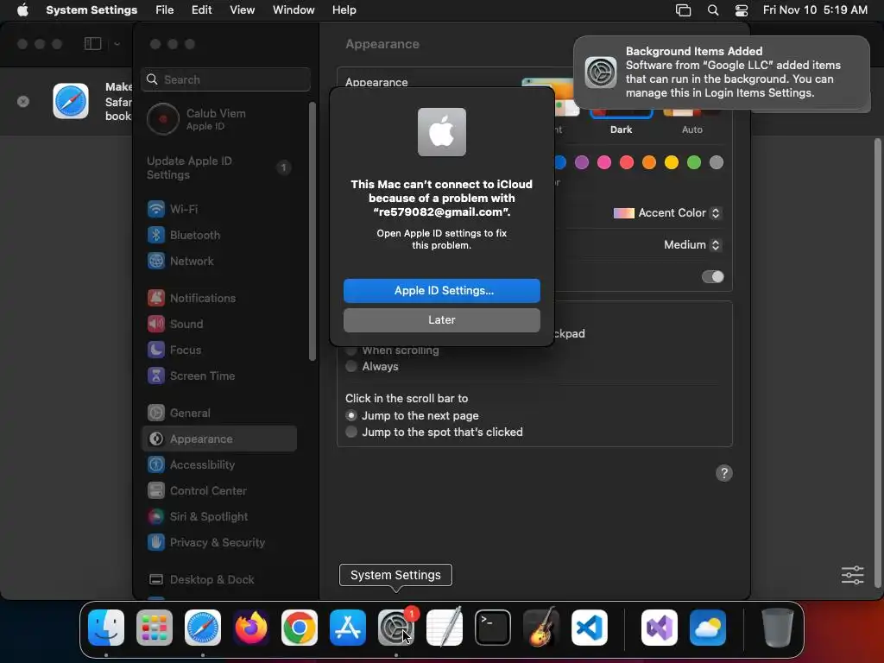
Task: Open Notifications settings in the sidebar
Action: [x=219, y=298]
